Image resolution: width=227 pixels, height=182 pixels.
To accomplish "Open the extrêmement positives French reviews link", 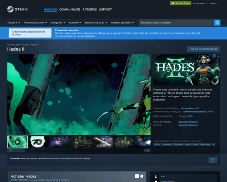I will pos(195,112).
